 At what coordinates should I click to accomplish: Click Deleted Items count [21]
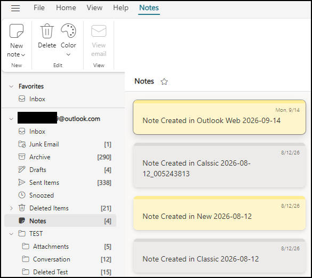pos(106,208)
